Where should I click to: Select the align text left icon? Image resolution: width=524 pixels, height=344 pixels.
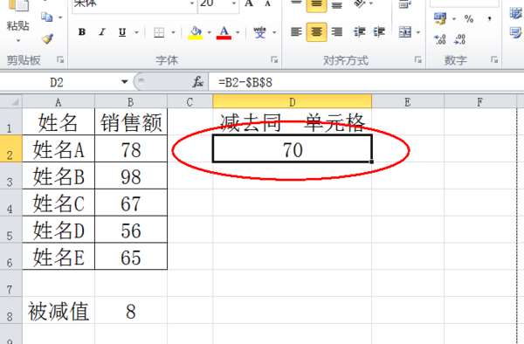(x=296, y=32)
